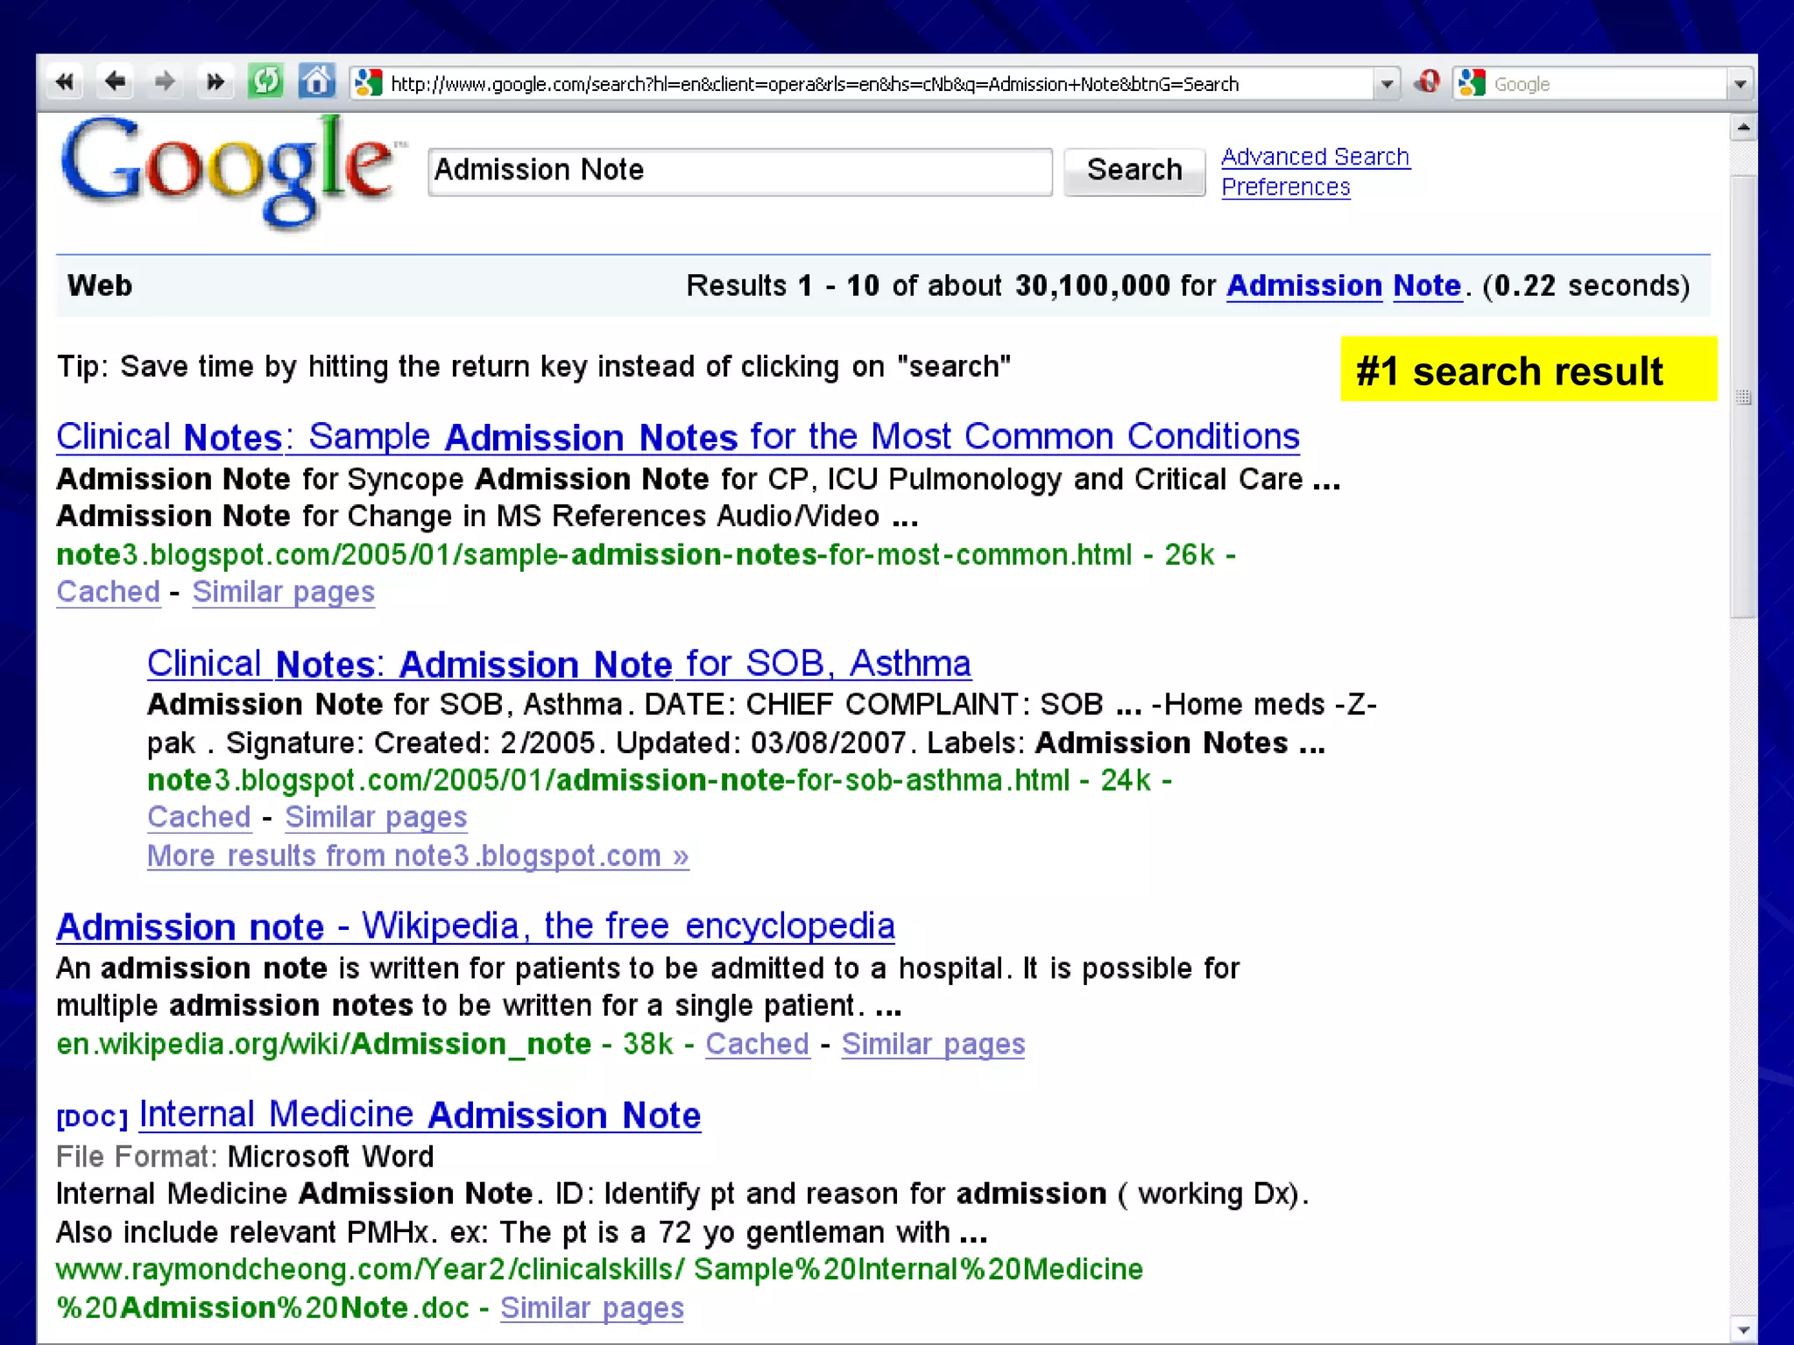Open Advanced Search link
Screen dimensions: 1794x1345
(1315, 157)
